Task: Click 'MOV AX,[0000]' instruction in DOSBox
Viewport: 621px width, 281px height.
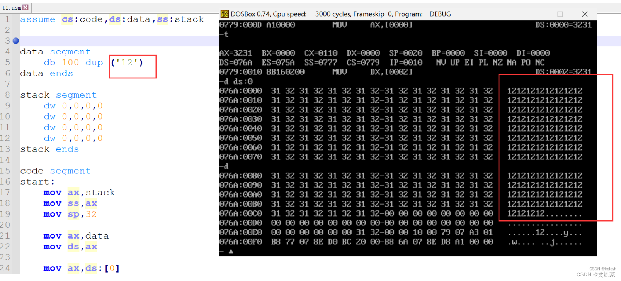Action: (x=373, y=25)
